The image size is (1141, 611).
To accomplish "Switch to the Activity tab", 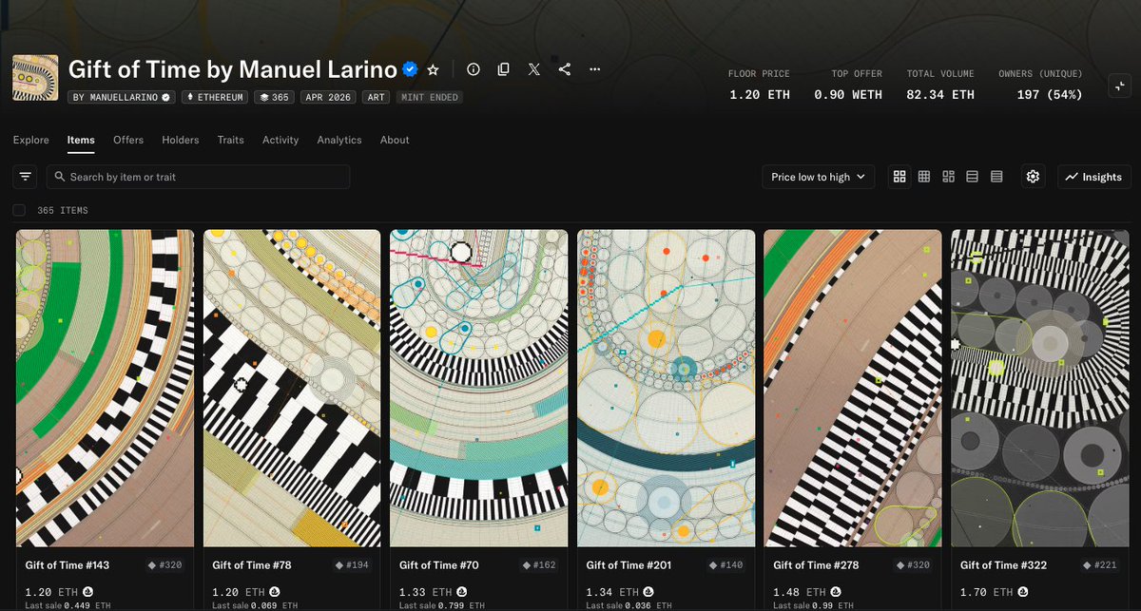I will click(280, 140).
